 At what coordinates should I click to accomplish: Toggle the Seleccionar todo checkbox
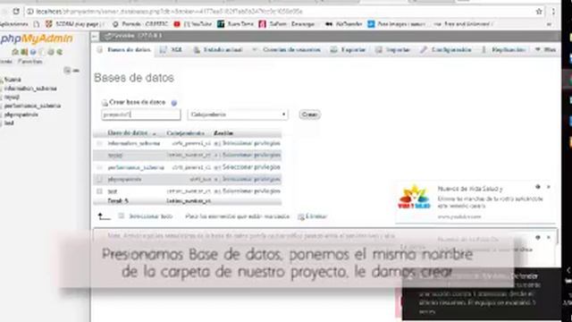[122, 216]
